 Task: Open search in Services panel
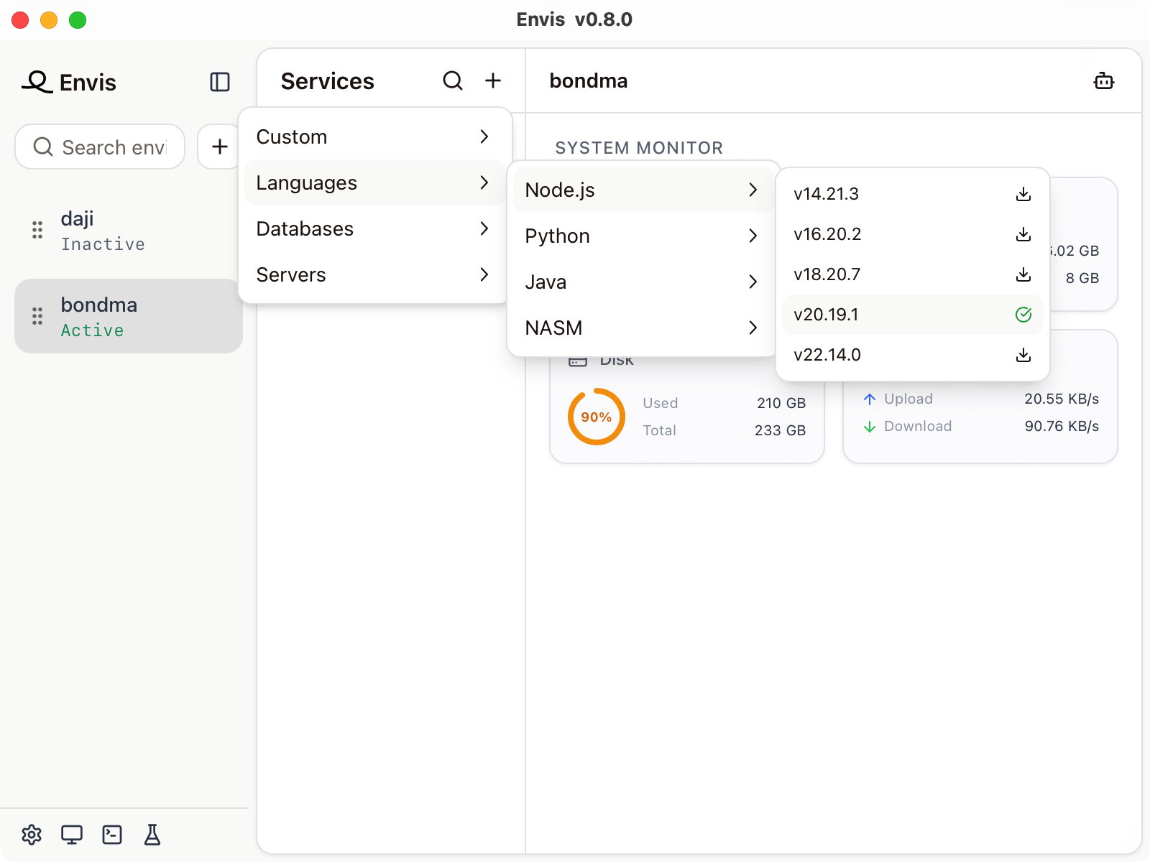(x=453, y=80)
